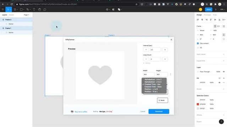Click the Cancel link in the plugin dialog
Viewport: 227px width, 127px height.
(143, 111)
